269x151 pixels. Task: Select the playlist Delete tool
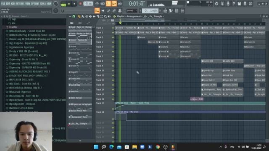click(87, 16)
